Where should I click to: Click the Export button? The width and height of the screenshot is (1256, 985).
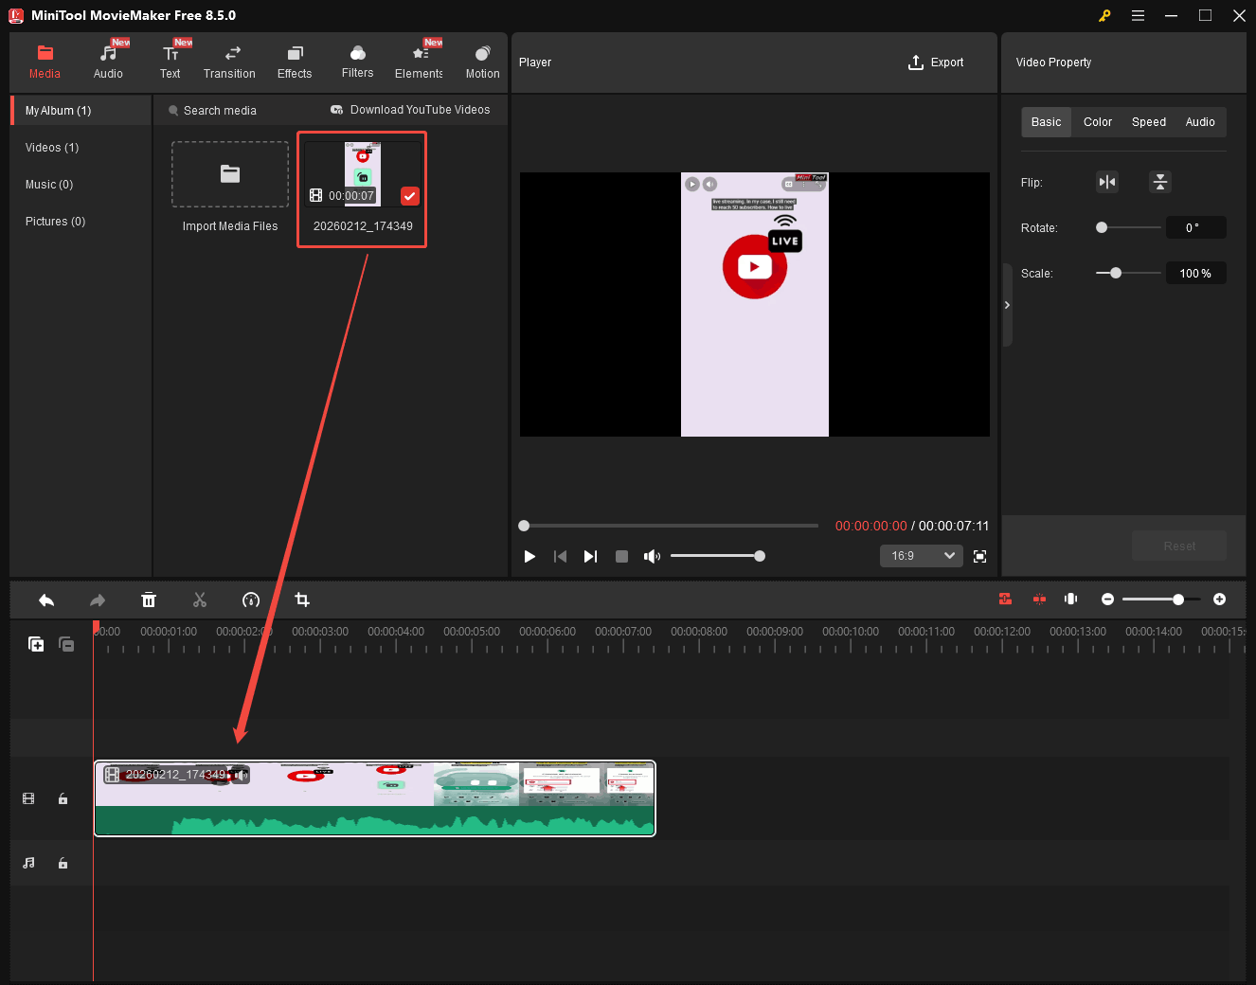coord(936,62)
